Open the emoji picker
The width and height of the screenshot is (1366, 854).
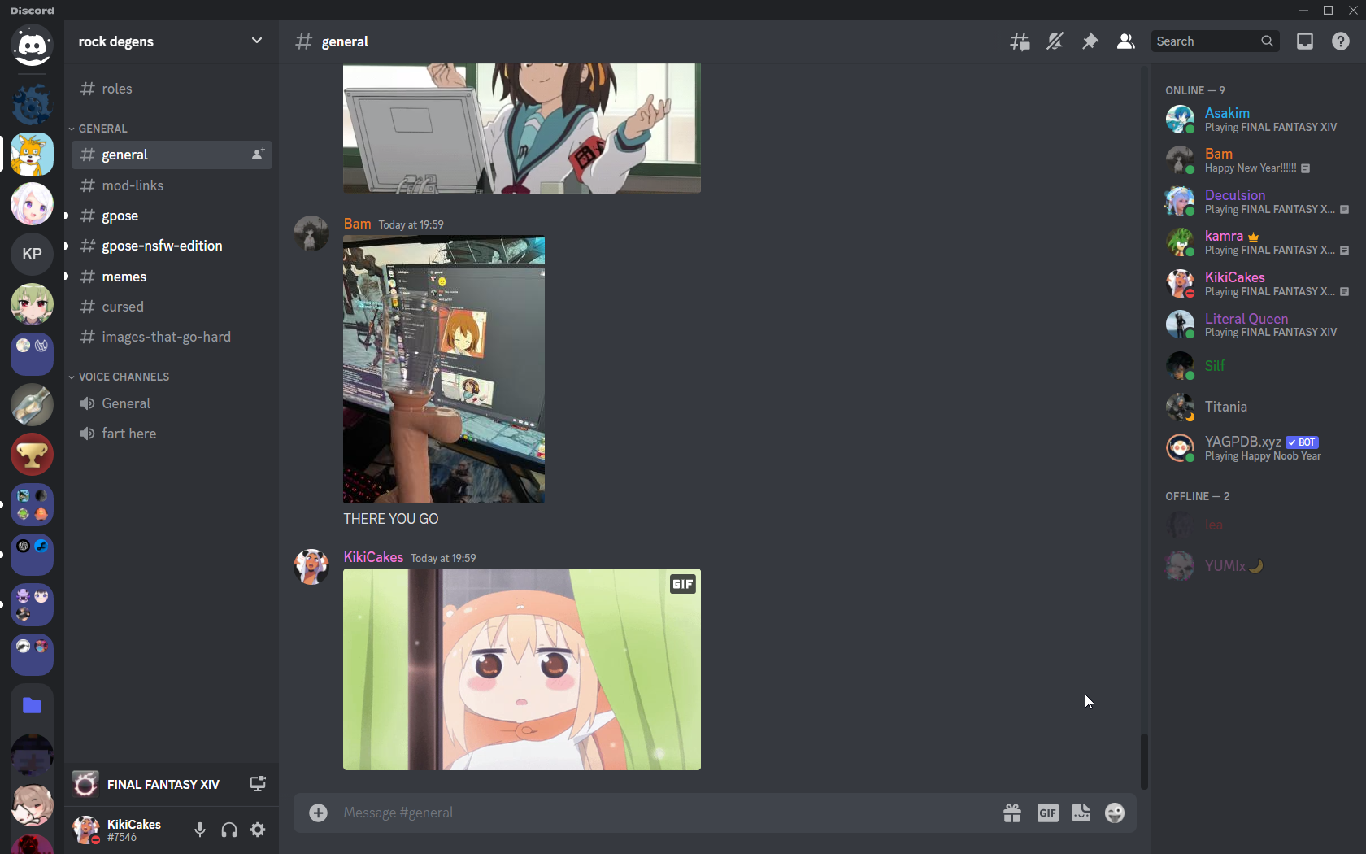(x=1115, y=813)
